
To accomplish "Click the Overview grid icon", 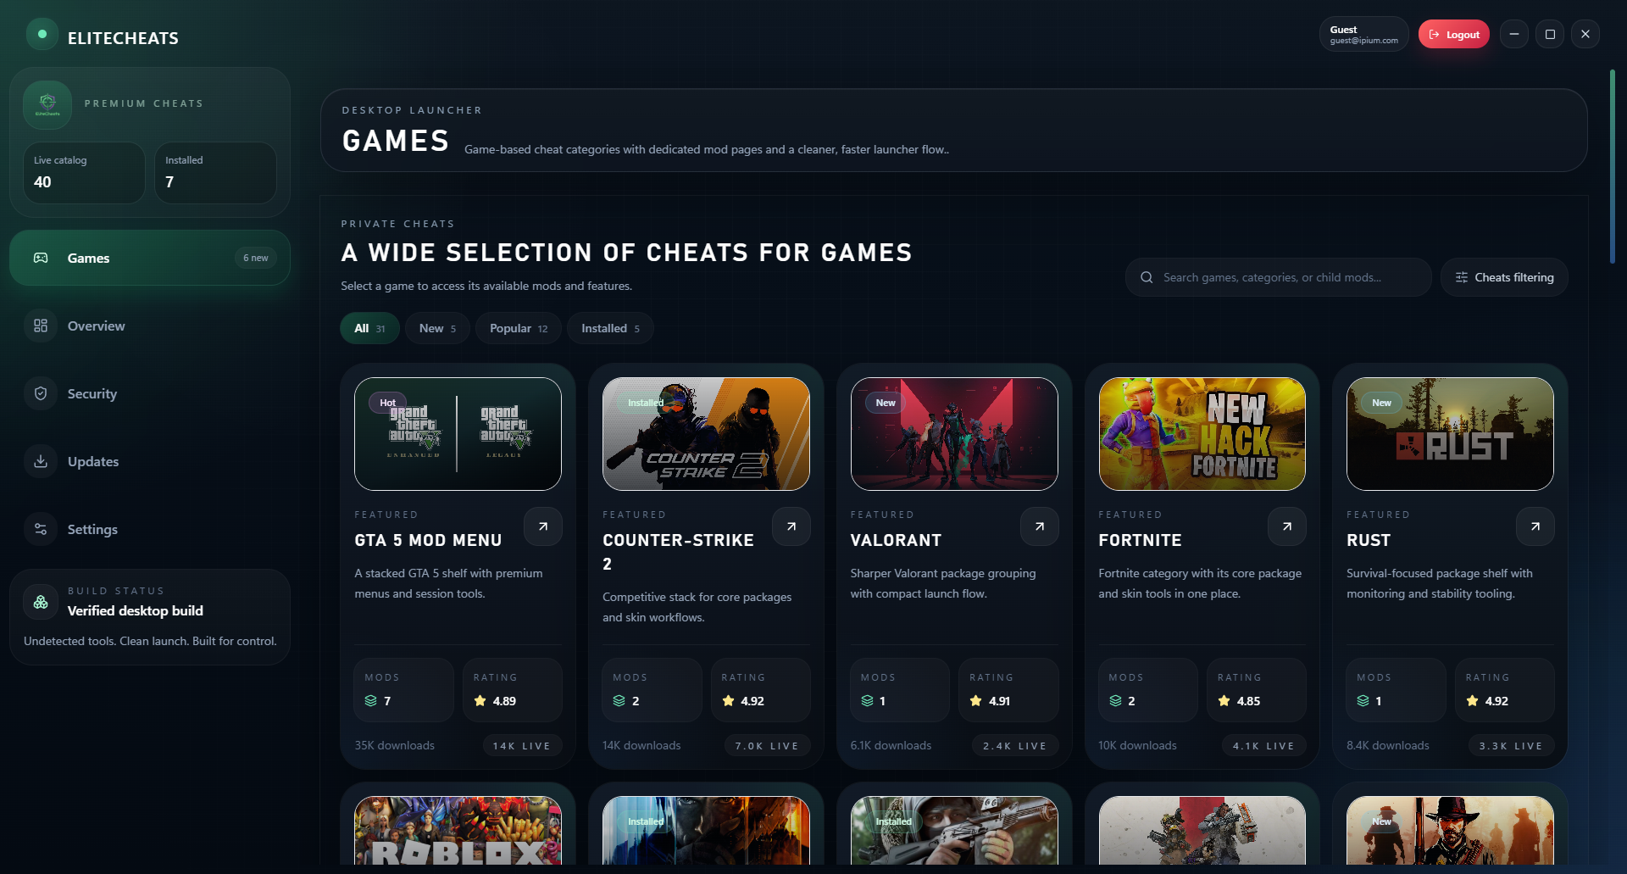I will point(41,326).
